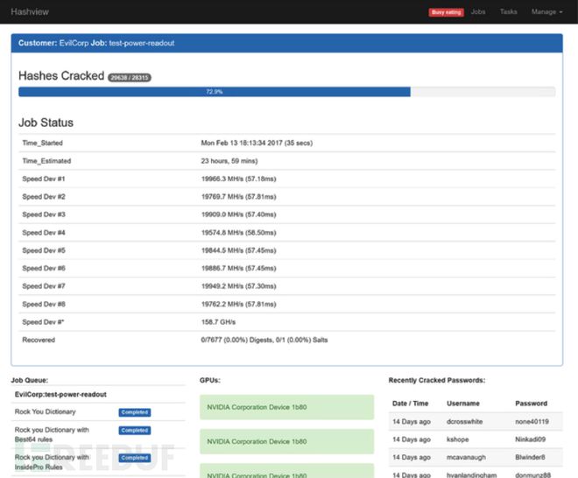Click the red Busy eating status badge
This screenshot has height=478, width=578.
(446, 12)
